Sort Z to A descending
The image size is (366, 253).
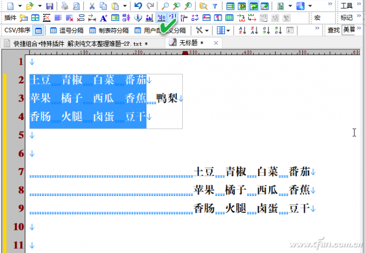click(254, 30)
